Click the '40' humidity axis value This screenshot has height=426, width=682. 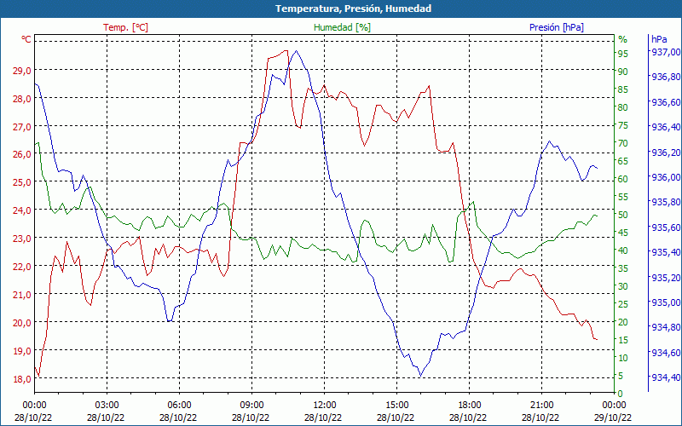click(623, 250)
